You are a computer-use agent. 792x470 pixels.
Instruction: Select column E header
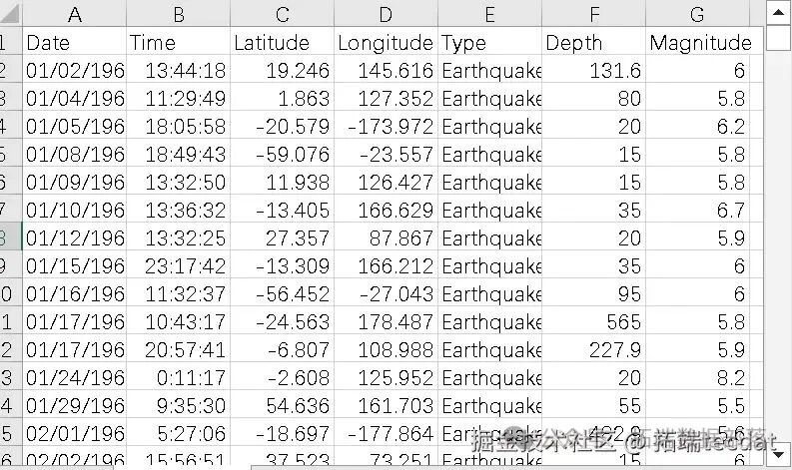coord(490,14)
